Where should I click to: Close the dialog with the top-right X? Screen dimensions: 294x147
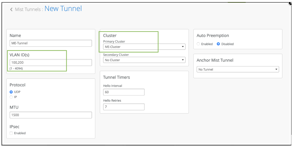tap(291, 3)
